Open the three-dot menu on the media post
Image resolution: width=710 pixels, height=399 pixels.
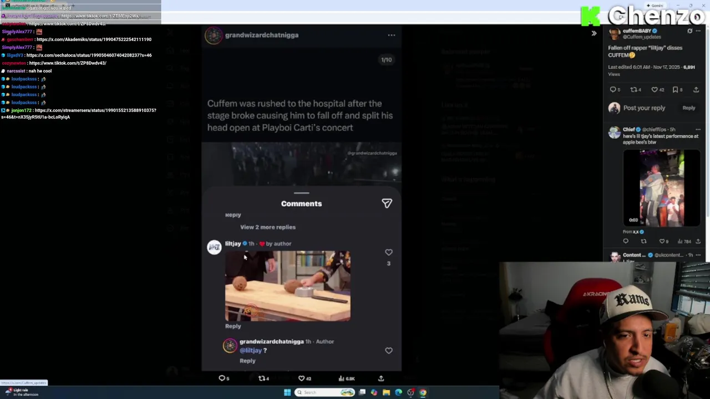tap(392, 35)
